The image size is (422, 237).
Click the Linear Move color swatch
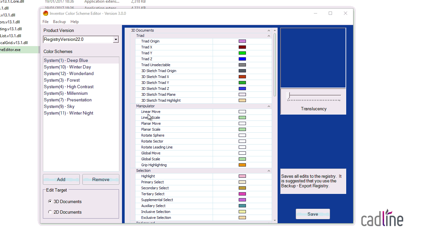242,112
